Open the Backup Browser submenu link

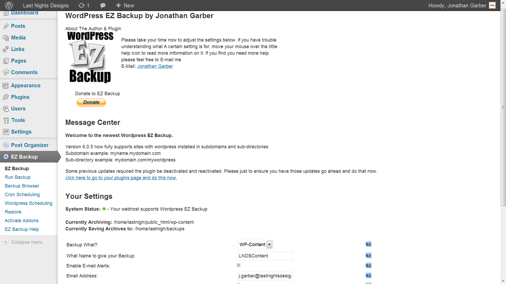pos(22,186)
